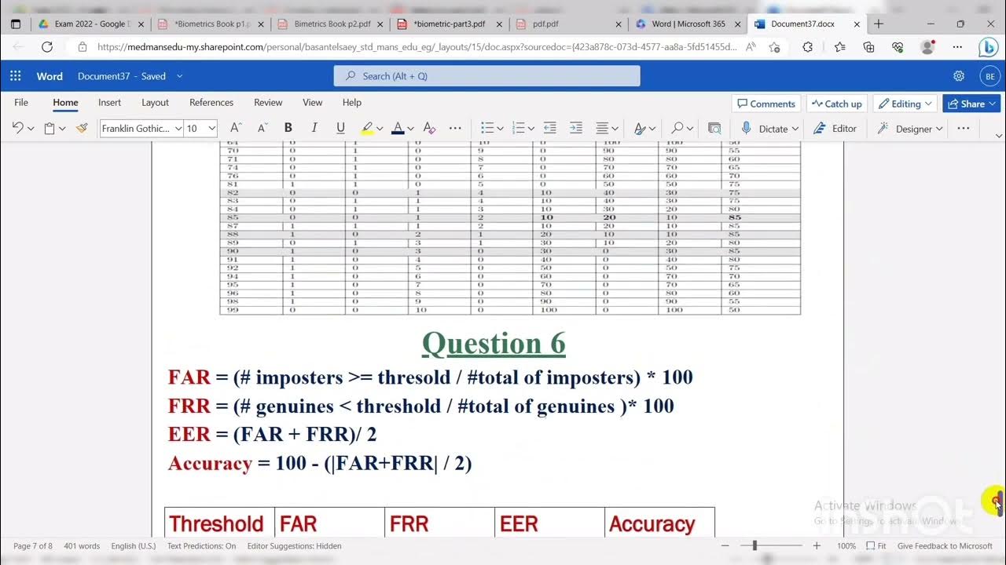Click the Format Painter brush
This screenshot has width=1006, height=565.
pyautogui.click(x=82, y=128)
